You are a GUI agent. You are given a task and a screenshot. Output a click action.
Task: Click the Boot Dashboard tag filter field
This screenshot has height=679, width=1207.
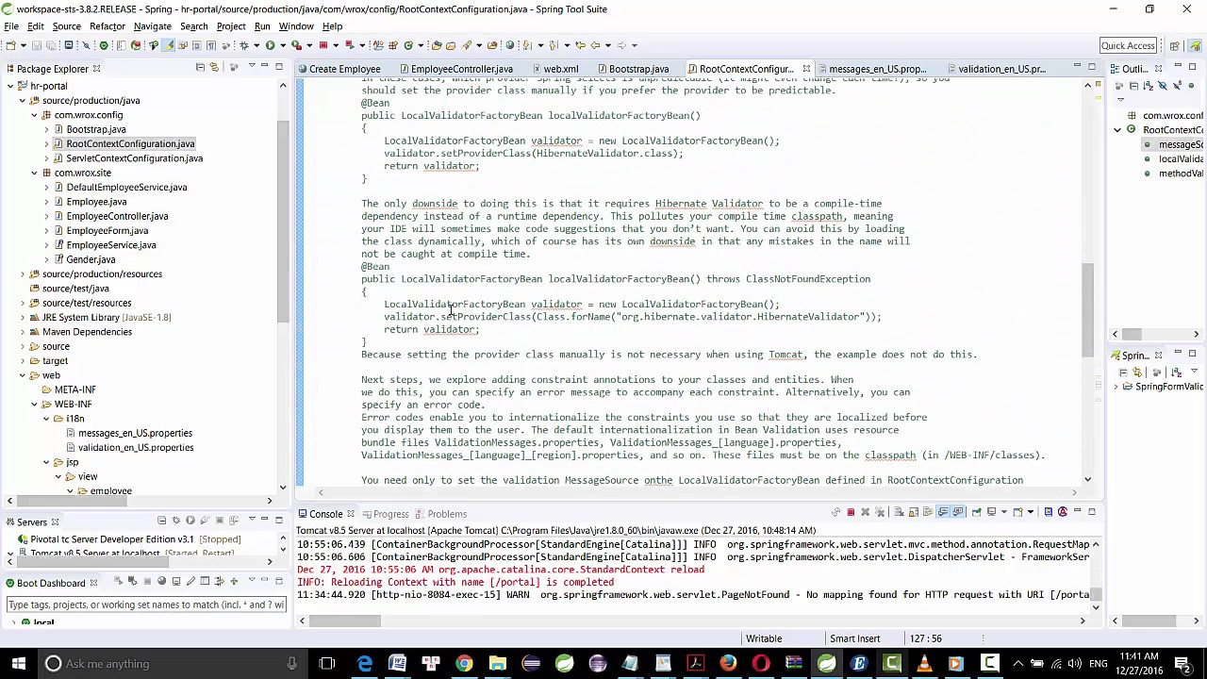point(146,604)
